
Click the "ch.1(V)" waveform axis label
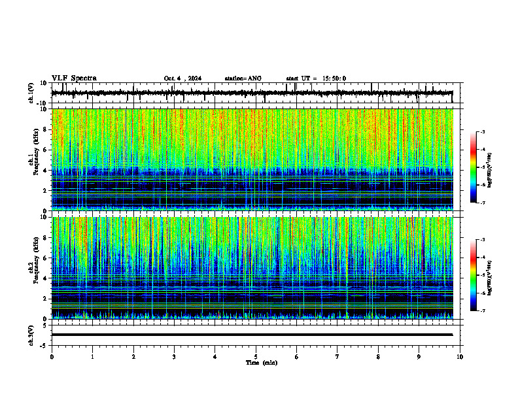pyautogui.click(x=31, y=93)
